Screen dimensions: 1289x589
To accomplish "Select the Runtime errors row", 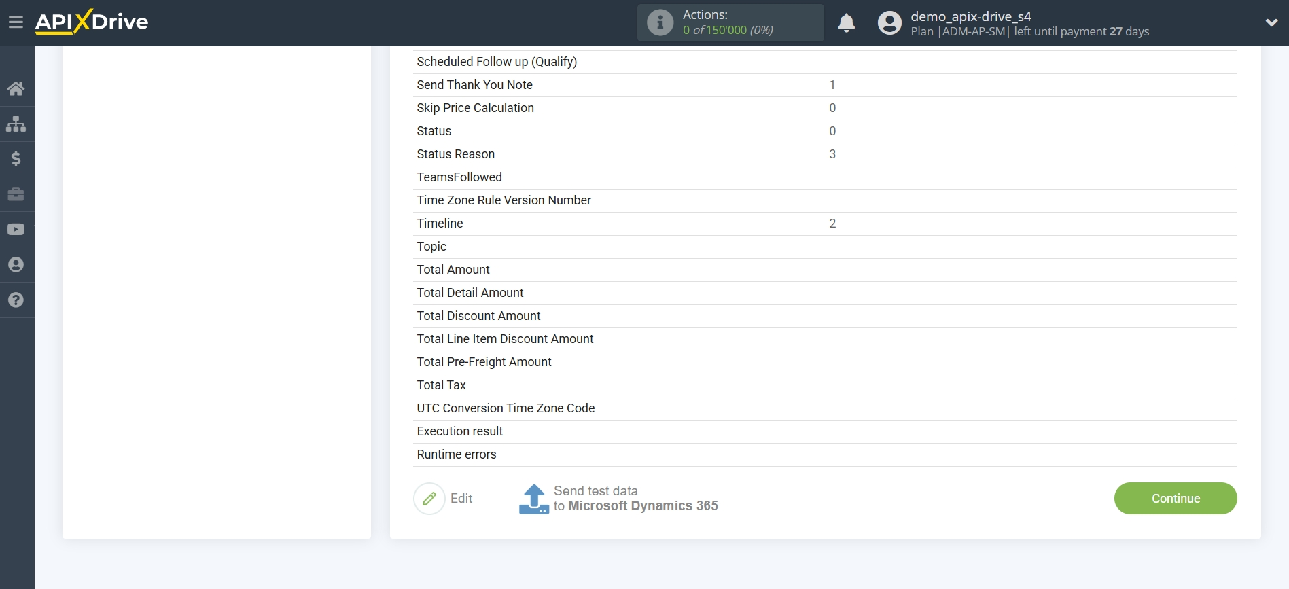I will tap(825, 454).
